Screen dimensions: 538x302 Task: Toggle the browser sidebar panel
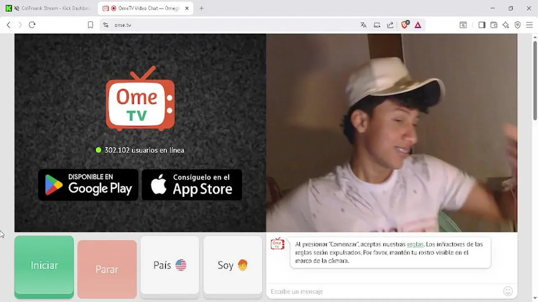tap(482, 25)
